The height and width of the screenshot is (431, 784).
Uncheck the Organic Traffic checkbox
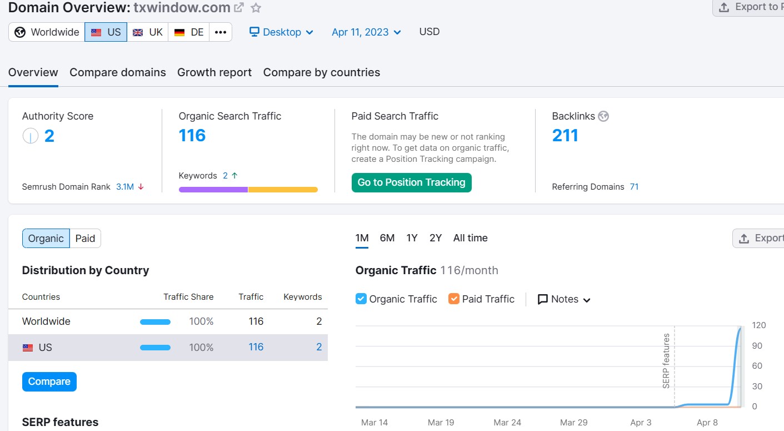tap(361, 299)
